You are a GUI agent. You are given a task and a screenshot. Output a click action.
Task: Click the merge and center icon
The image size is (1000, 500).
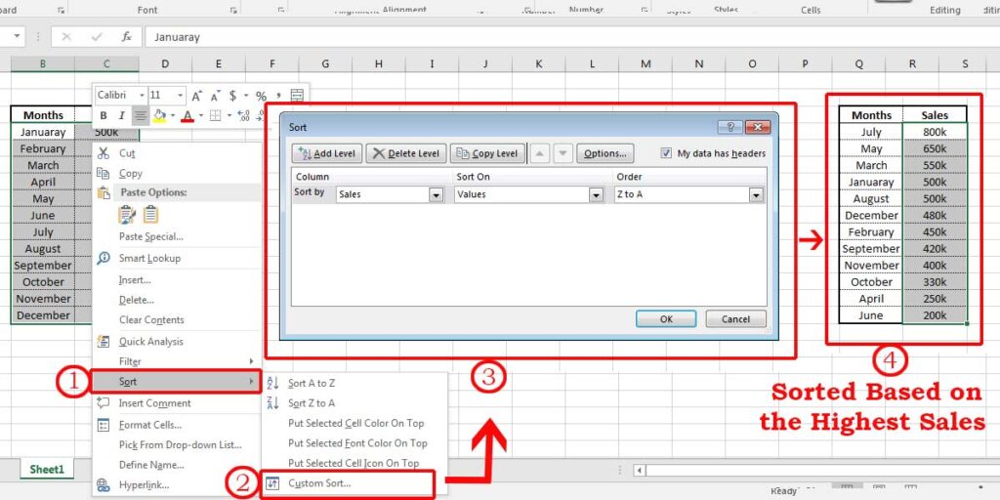click(297, 96)
